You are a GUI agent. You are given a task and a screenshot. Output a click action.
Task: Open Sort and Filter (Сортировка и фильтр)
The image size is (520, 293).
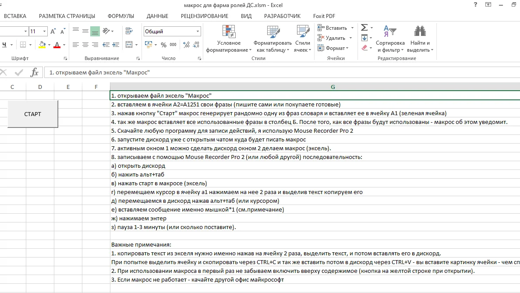pos(390,39)
